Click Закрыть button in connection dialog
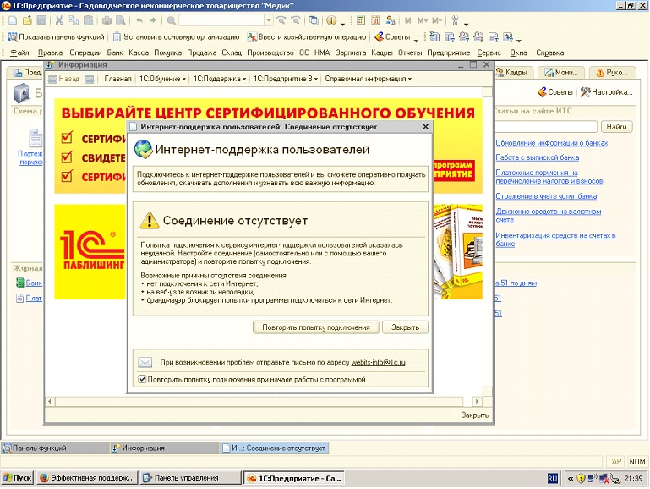The image size is (650, 489). click(x=405, y=327)
